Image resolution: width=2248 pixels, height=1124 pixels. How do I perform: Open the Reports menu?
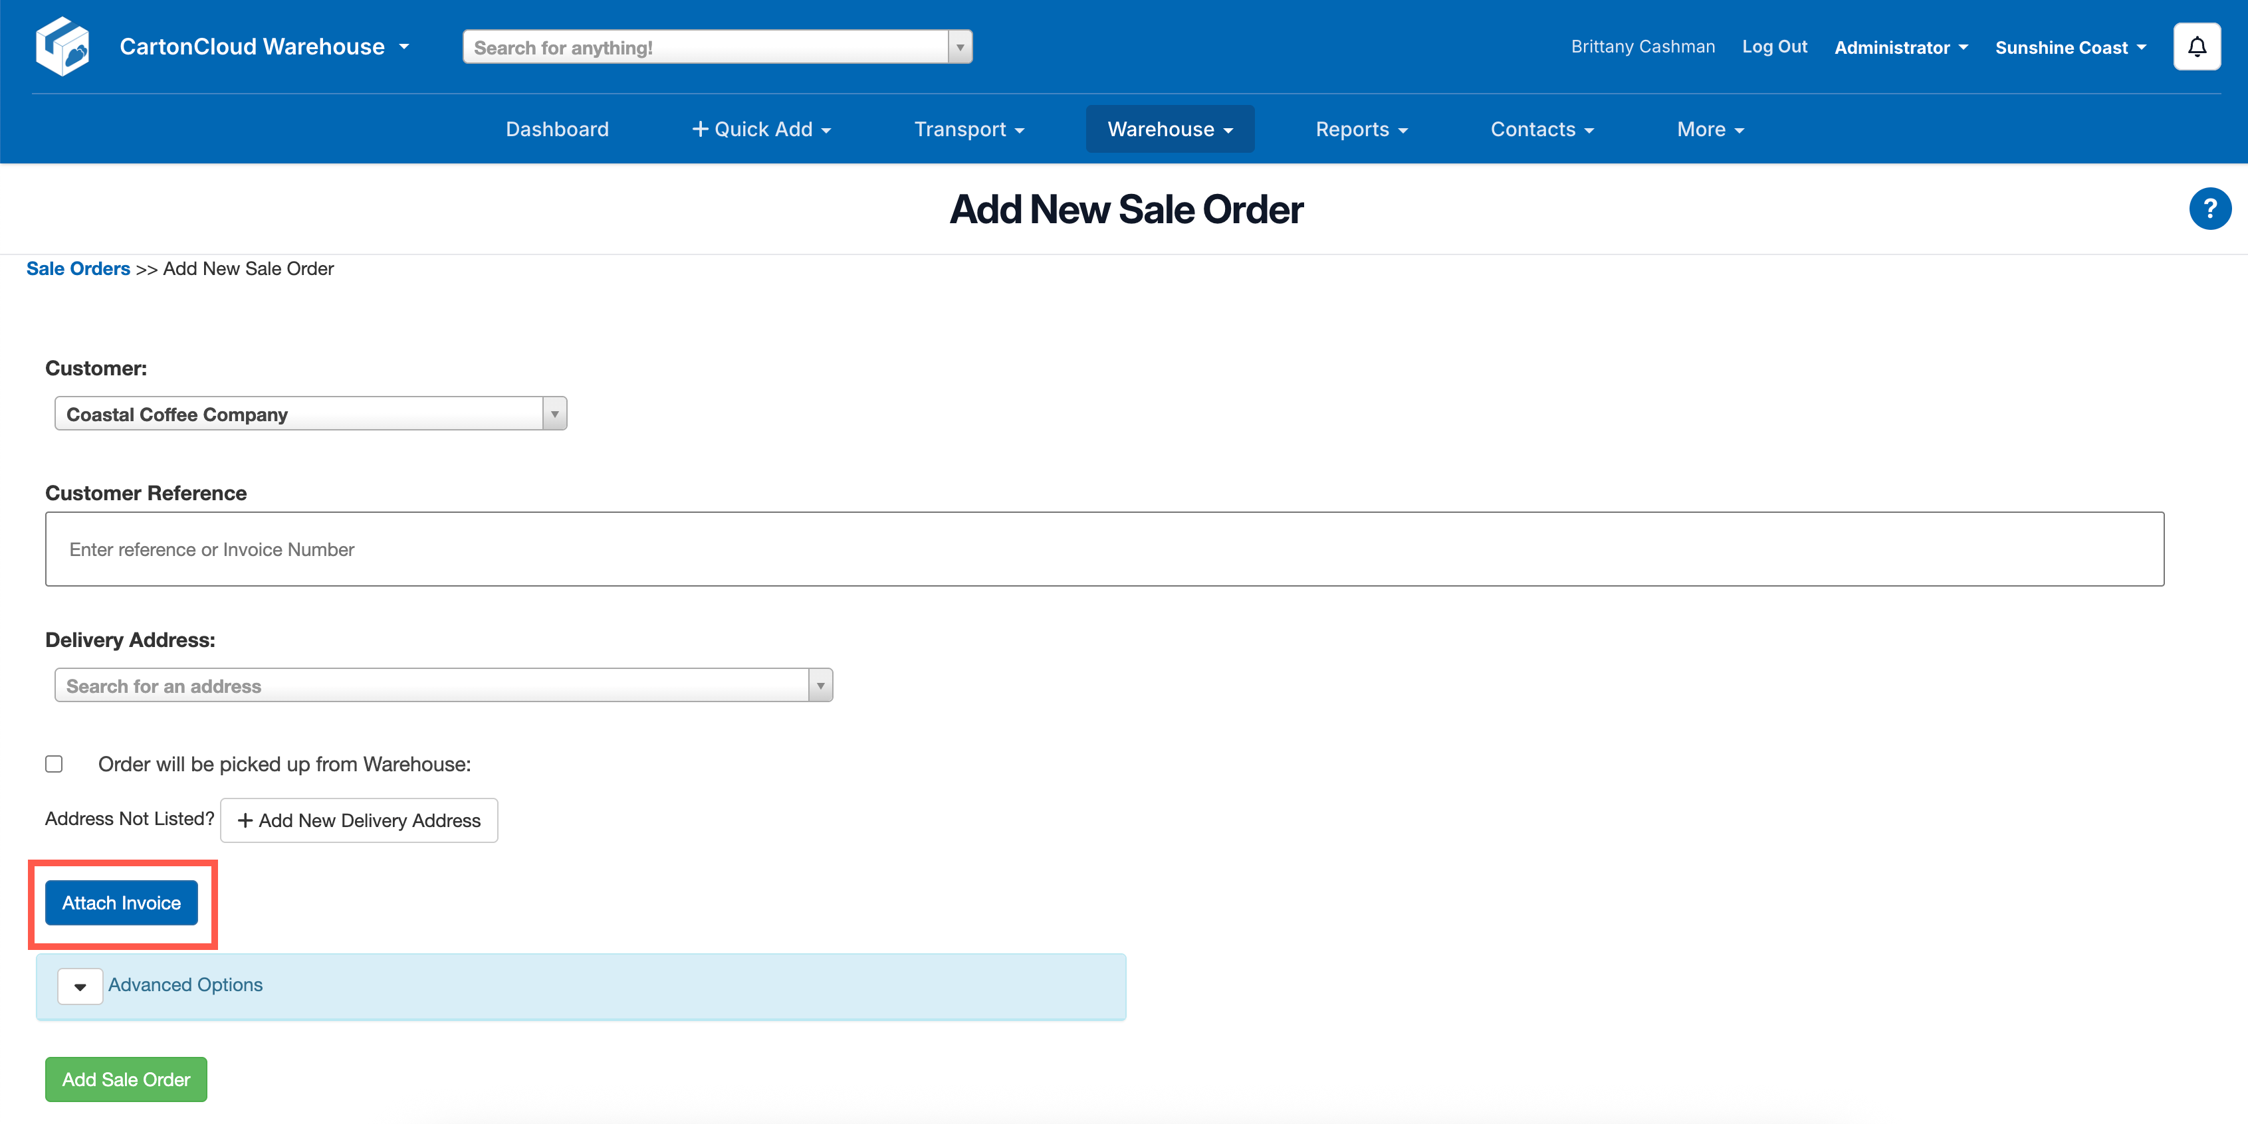(x=1361, y=129)
